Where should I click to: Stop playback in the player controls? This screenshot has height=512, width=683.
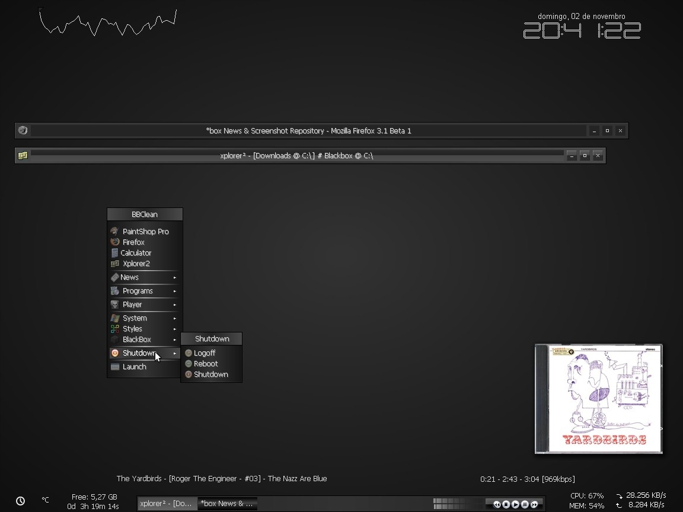506,504
